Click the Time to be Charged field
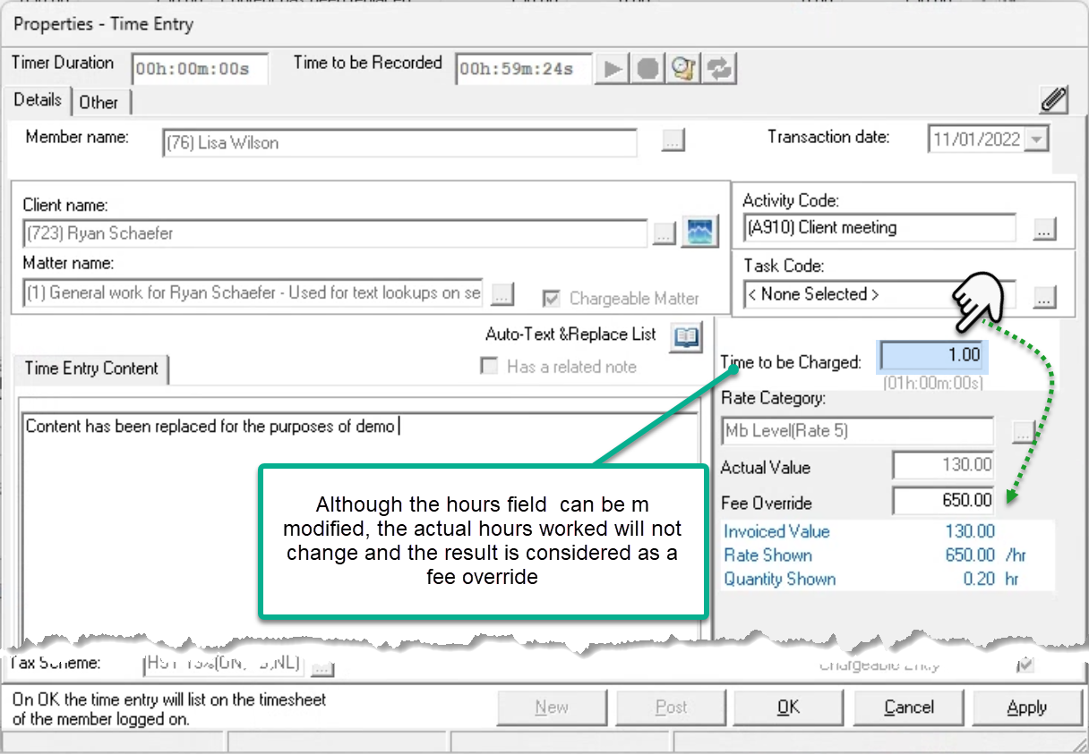This screenshot has height=754, width=1089. [933, 355]
